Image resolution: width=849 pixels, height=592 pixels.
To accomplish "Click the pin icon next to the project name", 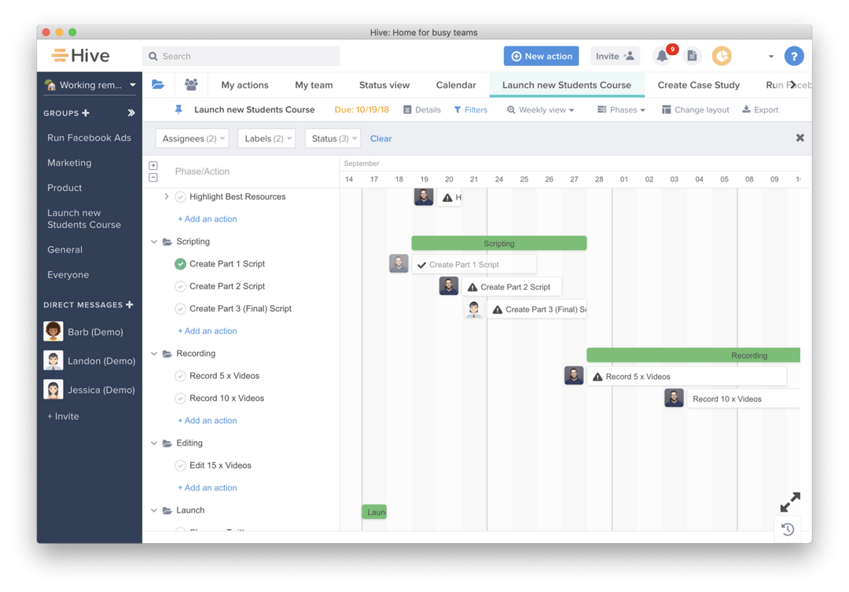I will [x=178, y=109].
